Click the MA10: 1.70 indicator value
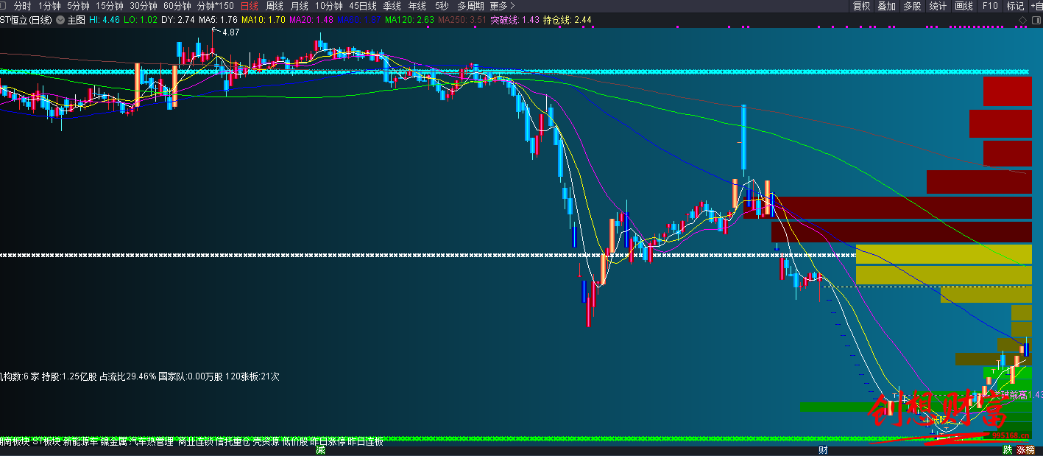Screen dimensions: 1043x456 click(x=263, y=20)
